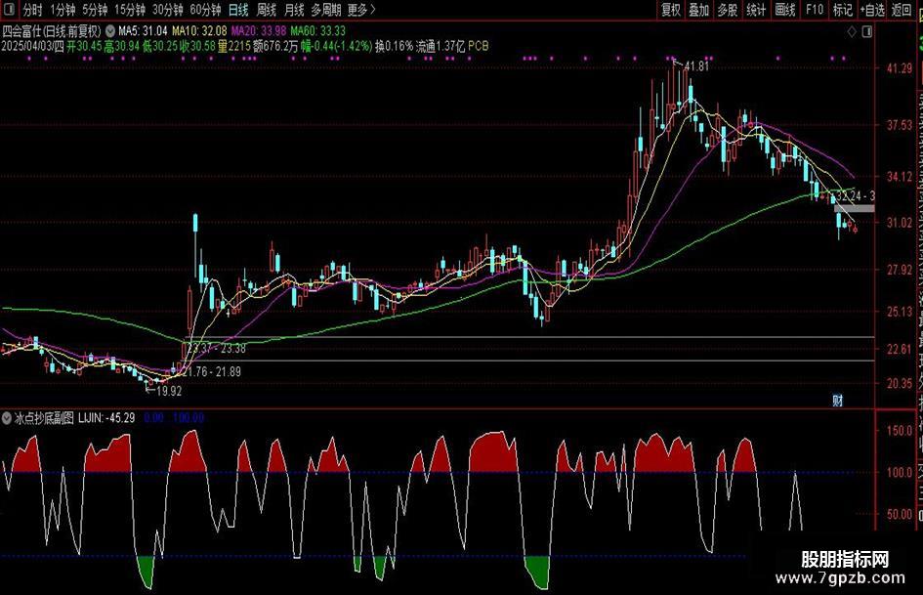Click the MA5 indicator value label

point(143,31)
